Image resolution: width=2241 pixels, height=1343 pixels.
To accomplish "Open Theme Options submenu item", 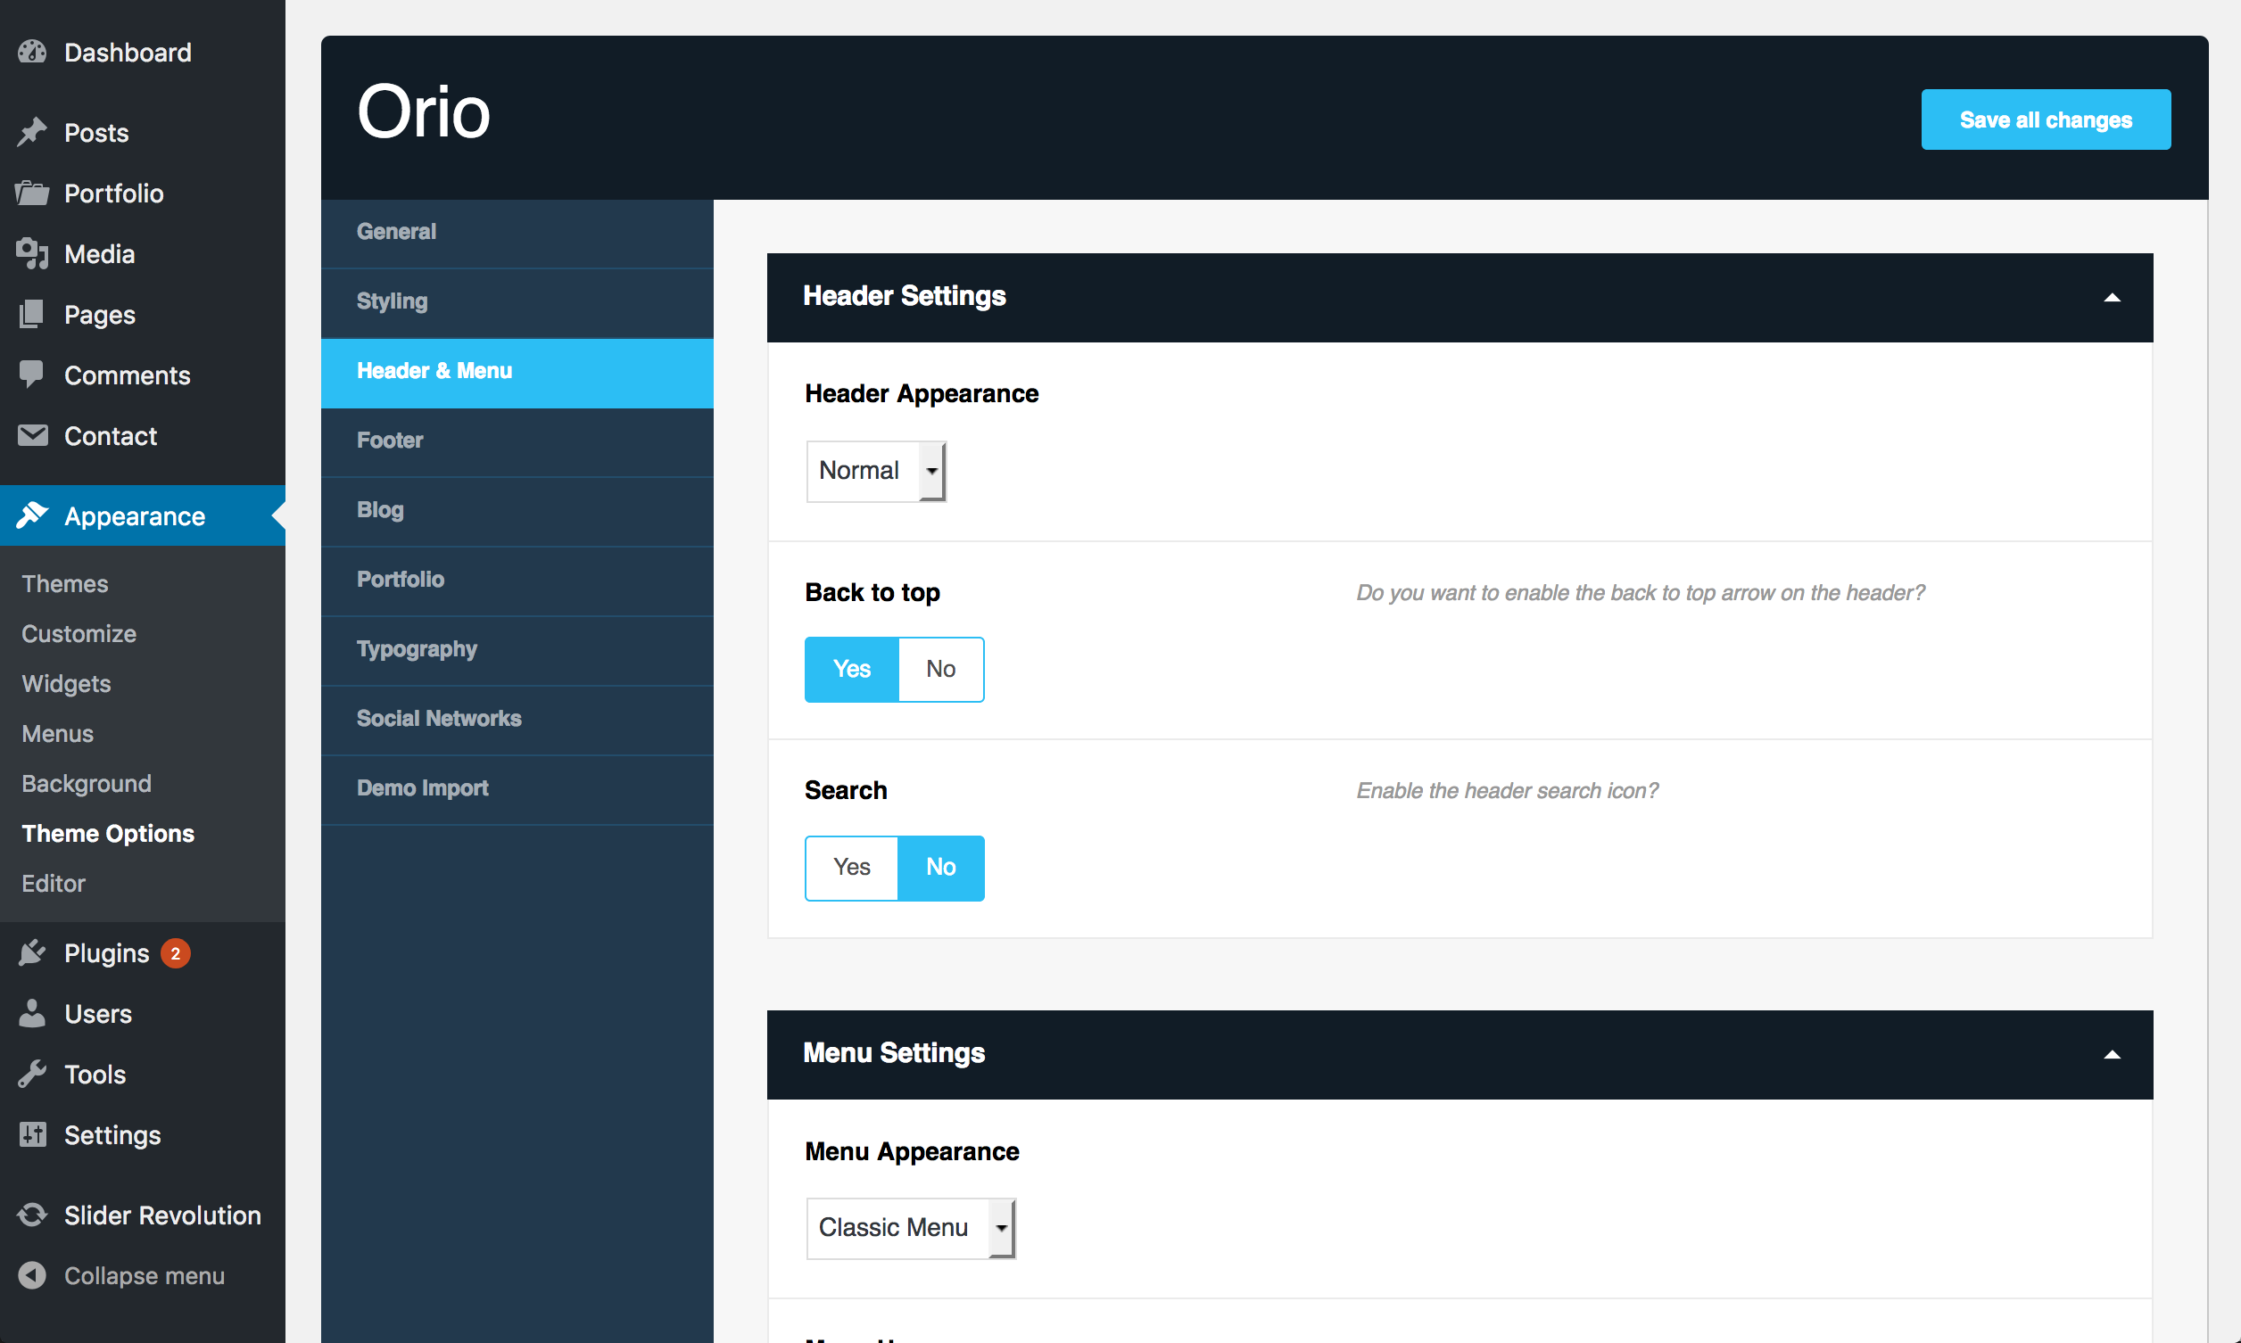I will coord(108,833).
